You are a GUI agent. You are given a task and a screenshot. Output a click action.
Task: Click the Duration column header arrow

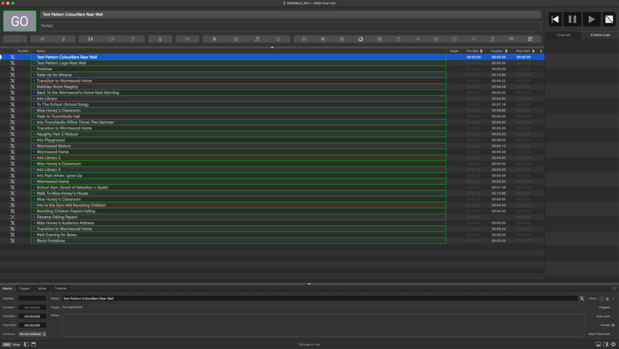(506, 51)
